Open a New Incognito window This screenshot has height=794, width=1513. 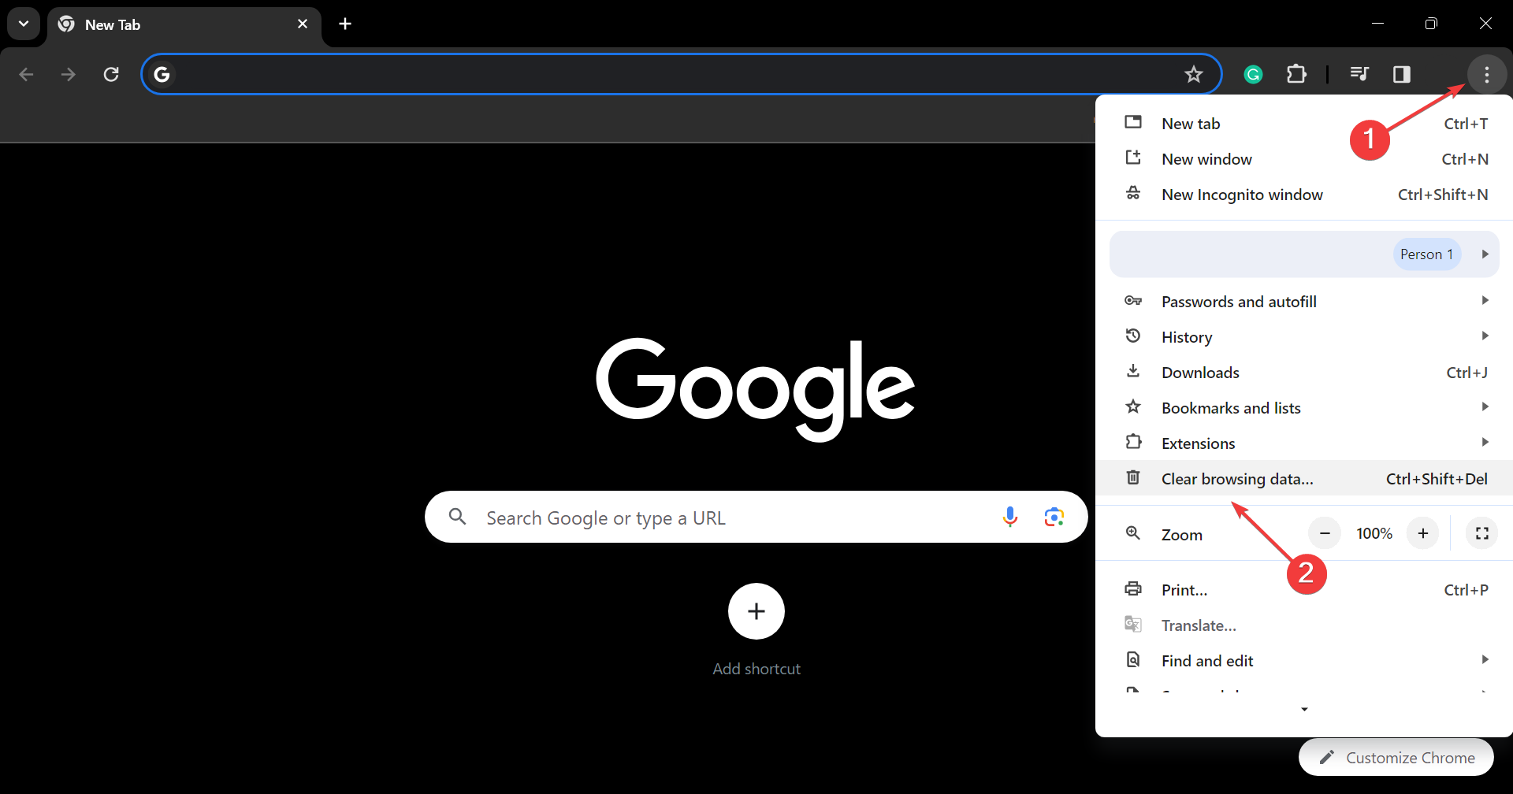point(1304,195)
